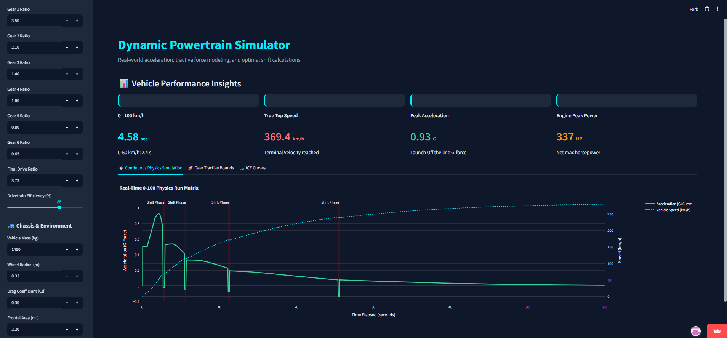Switch to Gear Tractive Bounds tab

click(211, 168)
